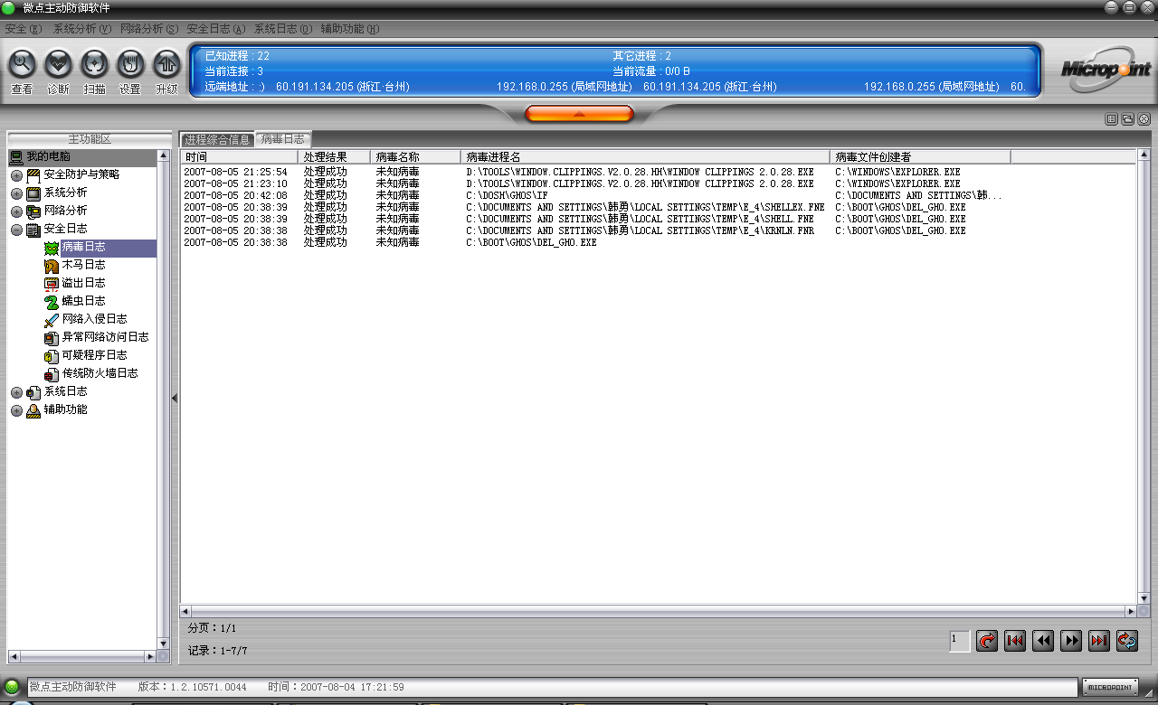Open the 设置 (Settings) toolbar icon
Screen dimensions: 1158x705
tap(130, 64)
